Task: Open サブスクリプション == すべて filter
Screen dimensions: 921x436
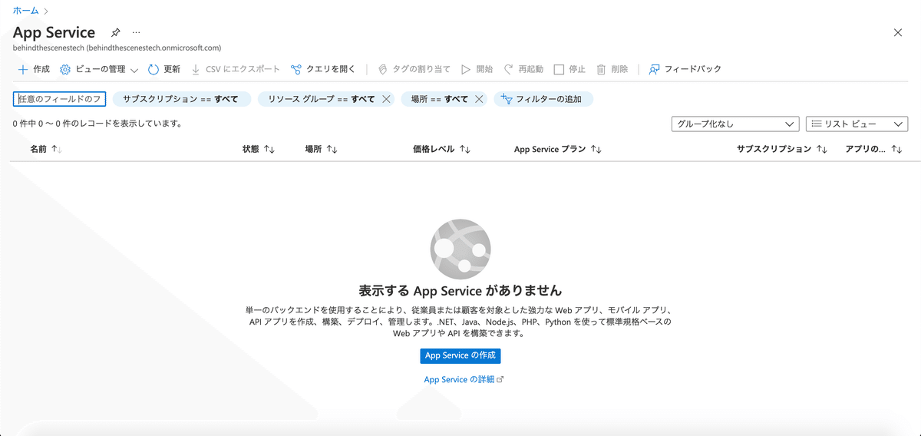Action: pyautogui.click(x=181, y=99)
